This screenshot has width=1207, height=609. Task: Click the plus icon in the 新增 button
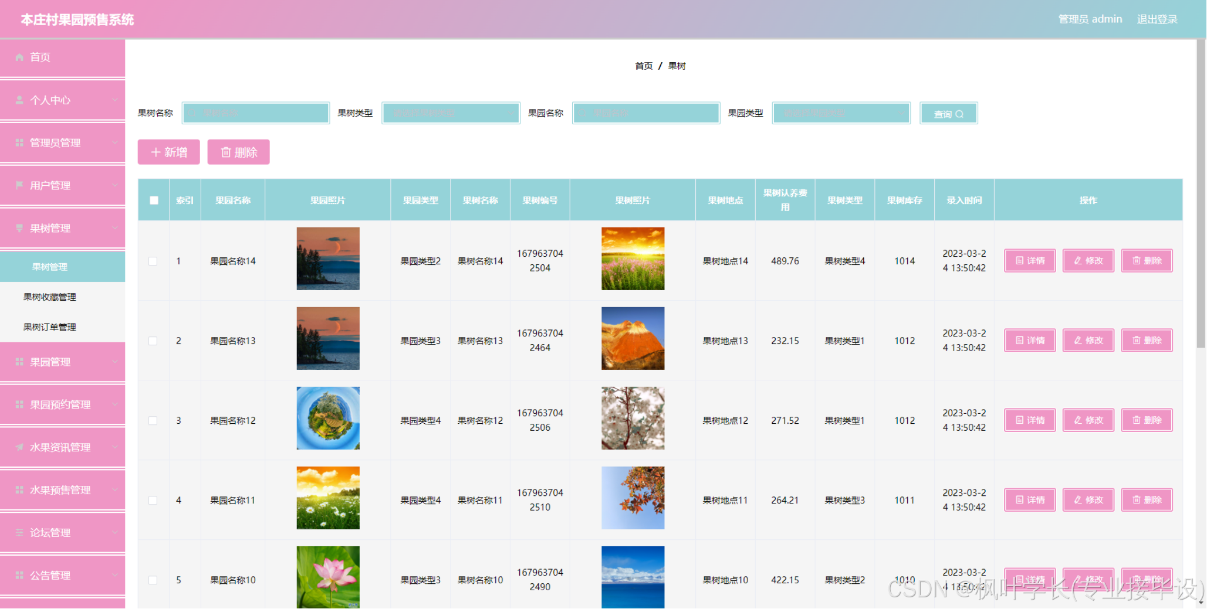[x=155, y=152]
